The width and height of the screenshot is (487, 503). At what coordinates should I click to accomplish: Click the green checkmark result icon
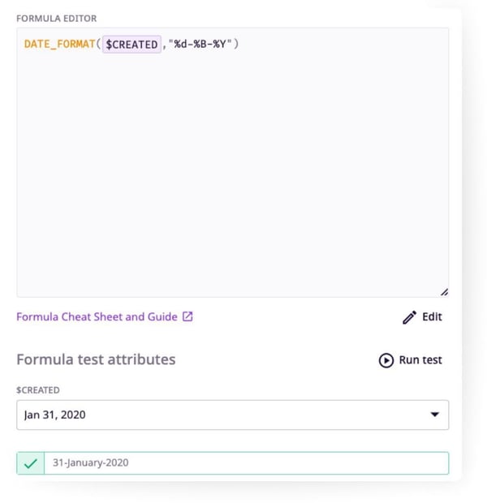coord(31,463)
